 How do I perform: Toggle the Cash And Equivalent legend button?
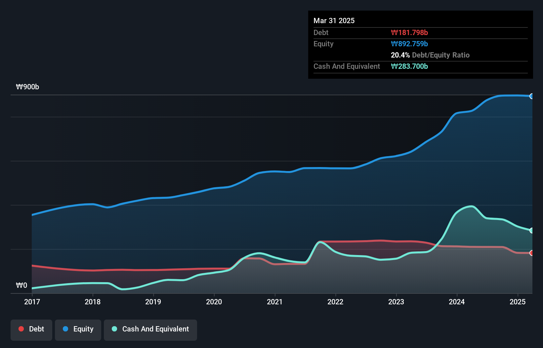(x=150, y=330)
